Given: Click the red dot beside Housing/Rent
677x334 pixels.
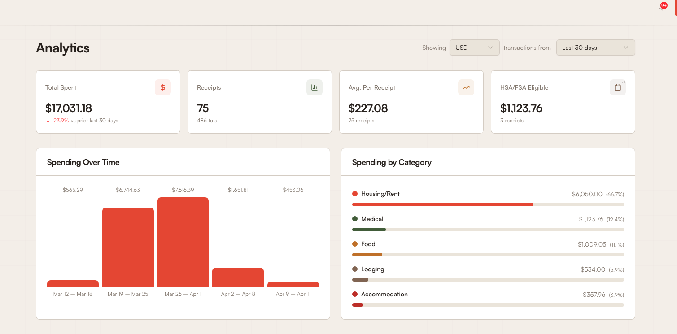Looking at the screenshot, I should tap(355, 194).
